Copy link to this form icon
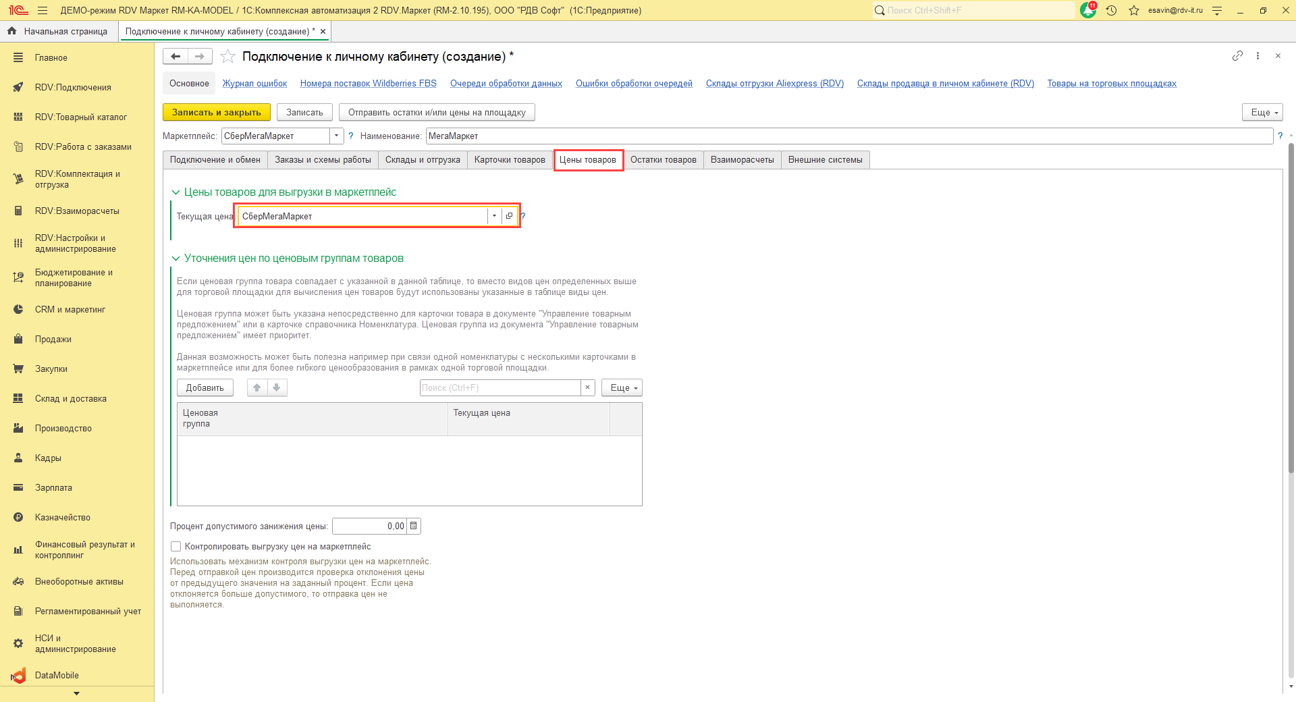The image size is (1296, 702). click(x=1237, y=56)
